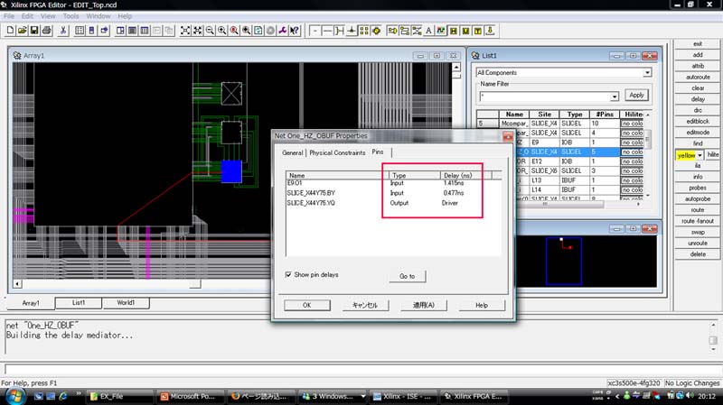Click the large letter A text toolbar icon
The image size is (723, 405).
click(x=428, y=31)
